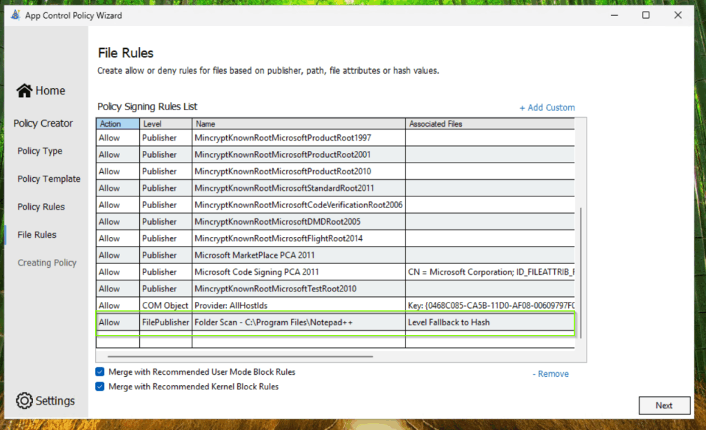The width and height of the screenshot is (706, 430).
Task: Click the Policy Creator sidebar heading
Action: pyautogui.click(x=43, y=123)
